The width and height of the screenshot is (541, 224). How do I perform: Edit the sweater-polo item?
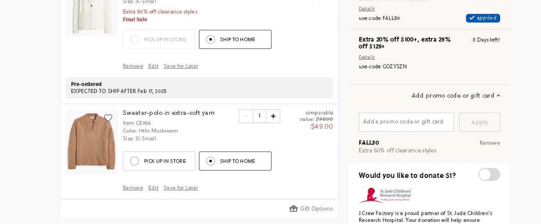click(153, 188)
